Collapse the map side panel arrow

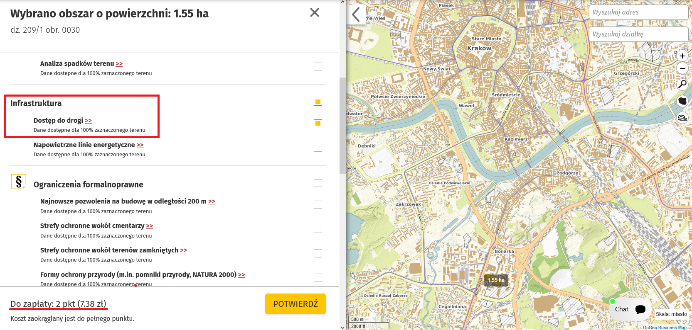[x=356, y=15]
